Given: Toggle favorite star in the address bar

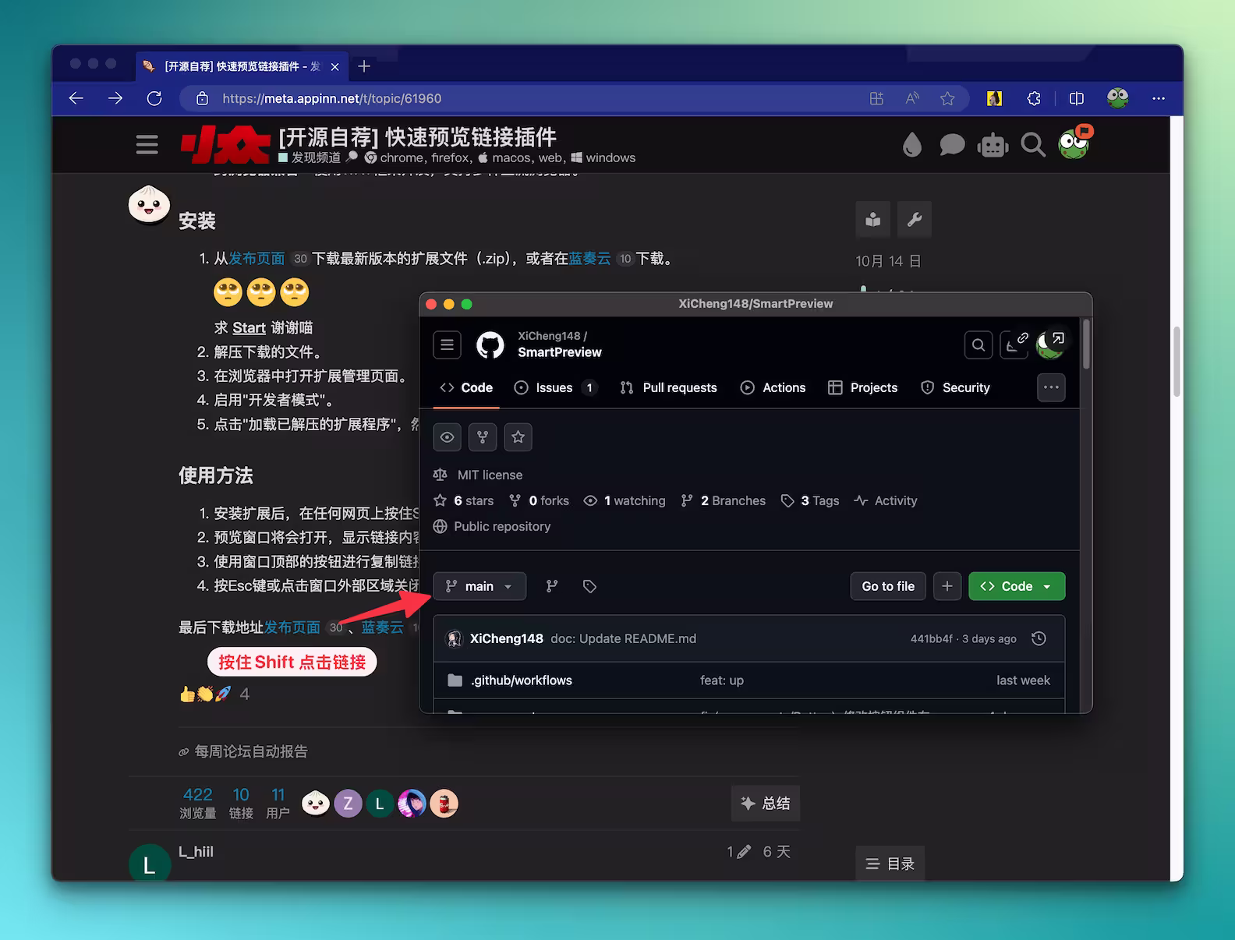Looking at the screenshot, I should pyautogui.click(x=947, y=98).
